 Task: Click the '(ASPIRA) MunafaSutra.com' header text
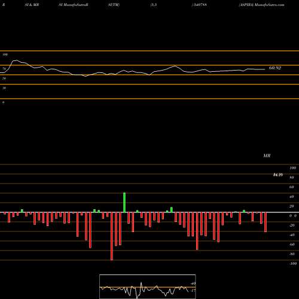coord(261,5)
